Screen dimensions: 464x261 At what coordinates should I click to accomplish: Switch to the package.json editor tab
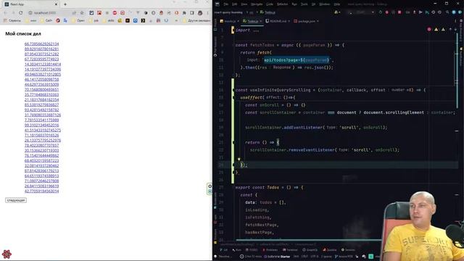[306, 21]
